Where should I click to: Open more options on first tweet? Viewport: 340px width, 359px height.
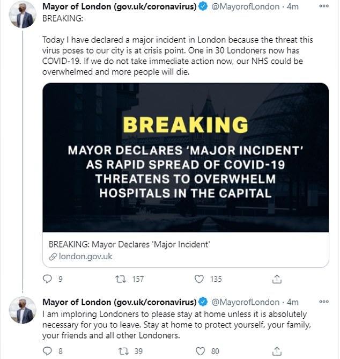point(323,6)
